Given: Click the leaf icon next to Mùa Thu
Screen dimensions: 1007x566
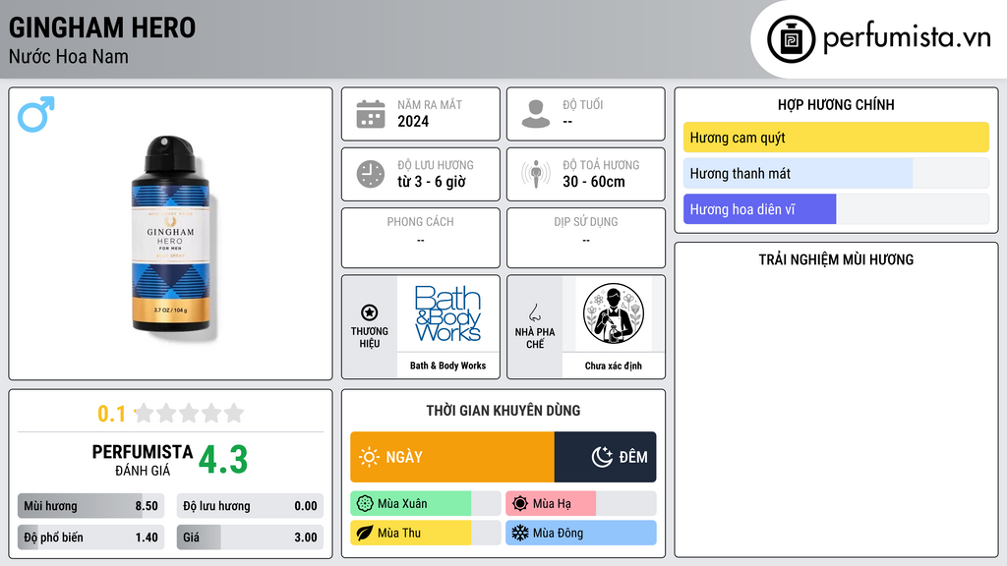Looking at the screenshot, I should (365, 533).
